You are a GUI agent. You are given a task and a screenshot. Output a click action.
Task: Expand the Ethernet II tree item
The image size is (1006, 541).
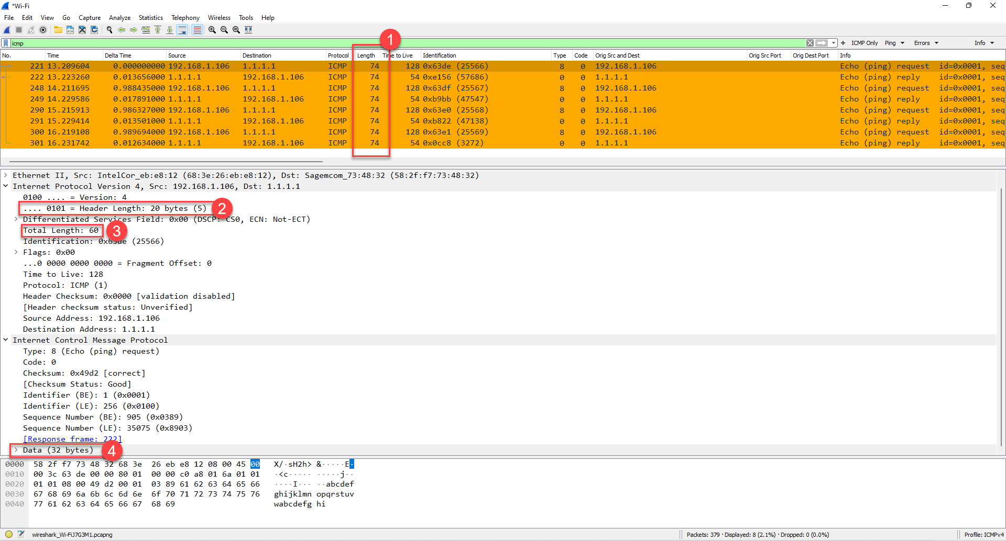[x=6, y=175]
